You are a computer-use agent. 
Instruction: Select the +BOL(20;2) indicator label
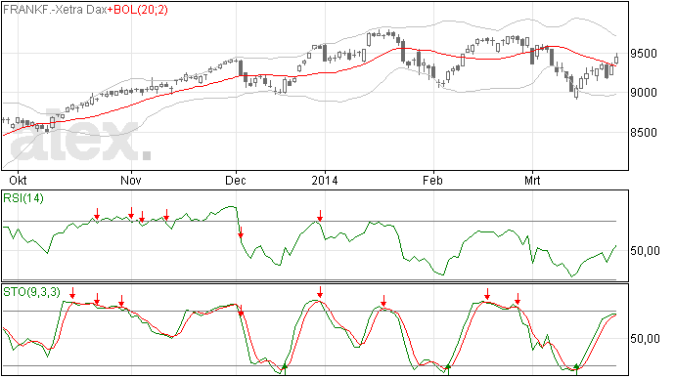(x=138, y=10)
